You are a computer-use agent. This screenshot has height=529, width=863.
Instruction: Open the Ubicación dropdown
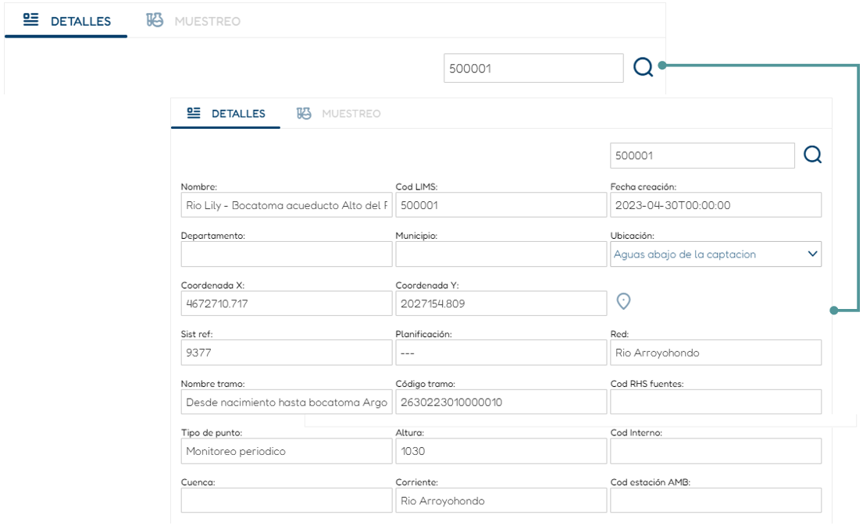click(x=715, y=254)
